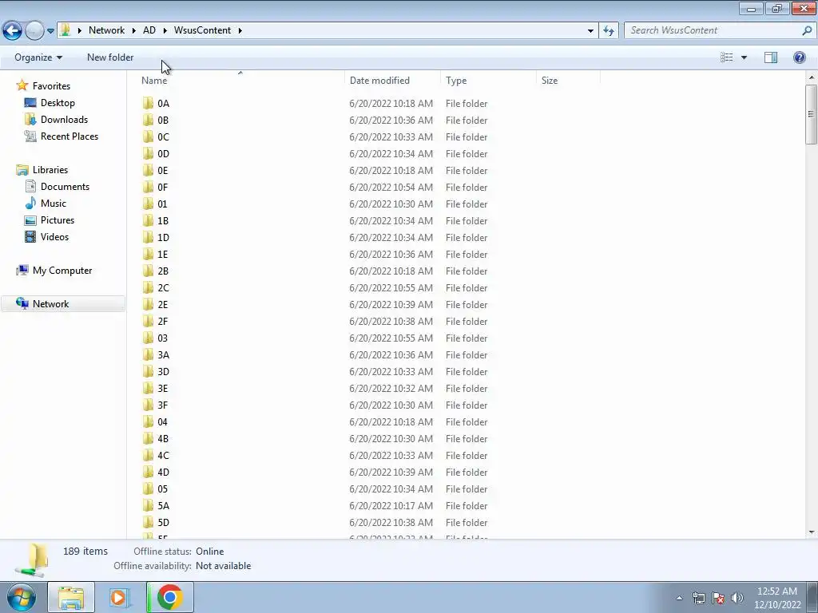The image size is (818, 613).
Task: Open the More view options dropdown arrow
Action: click(x=744, y=57)
